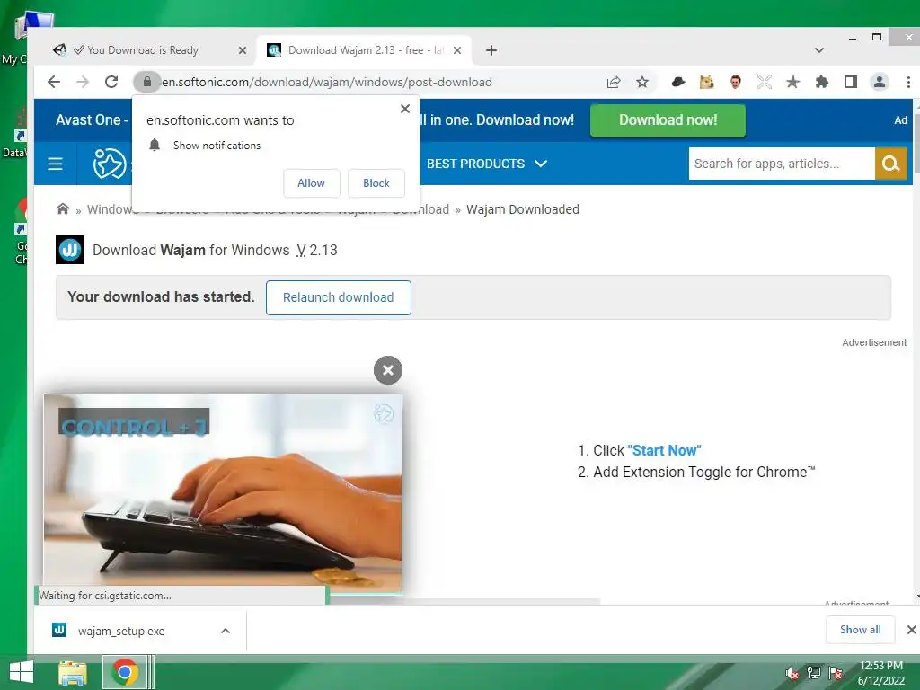Click the crossed-arrows extension icon
The width and height of the screenshot is (920, 690).
764,82
